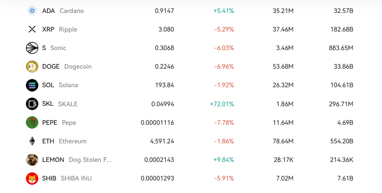Click the SKALE coin icon
This screenshot has width=382, height=193.
pos(32,104)
